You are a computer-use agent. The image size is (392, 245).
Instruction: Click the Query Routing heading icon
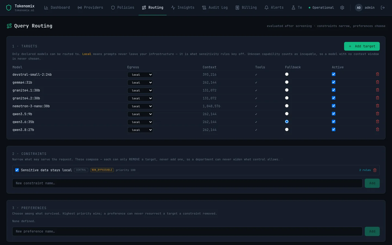coord(9,26)
